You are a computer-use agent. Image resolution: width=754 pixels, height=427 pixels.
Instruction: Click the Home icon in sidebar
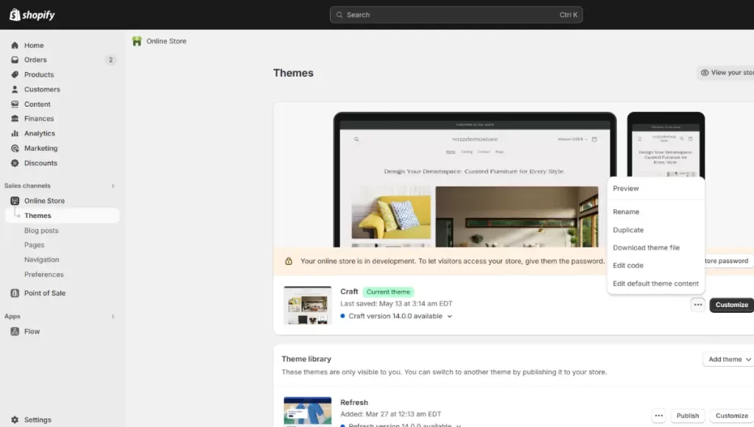pyautogui.click(x=15, y=45)
